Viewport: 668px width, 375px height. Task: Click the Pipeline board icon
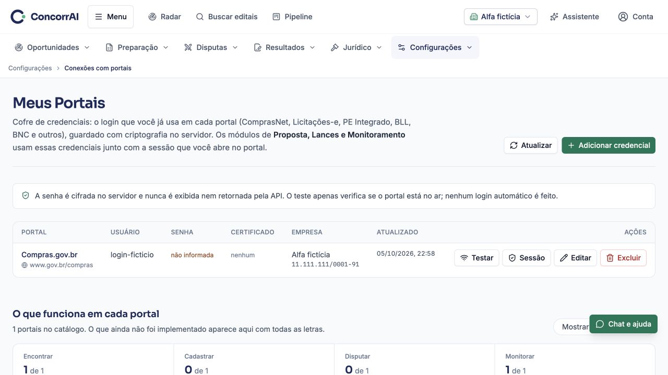(277, 17)
